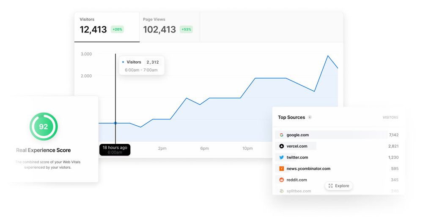
Task: Click the Google logo icon
Action: (x=282, y=135)
